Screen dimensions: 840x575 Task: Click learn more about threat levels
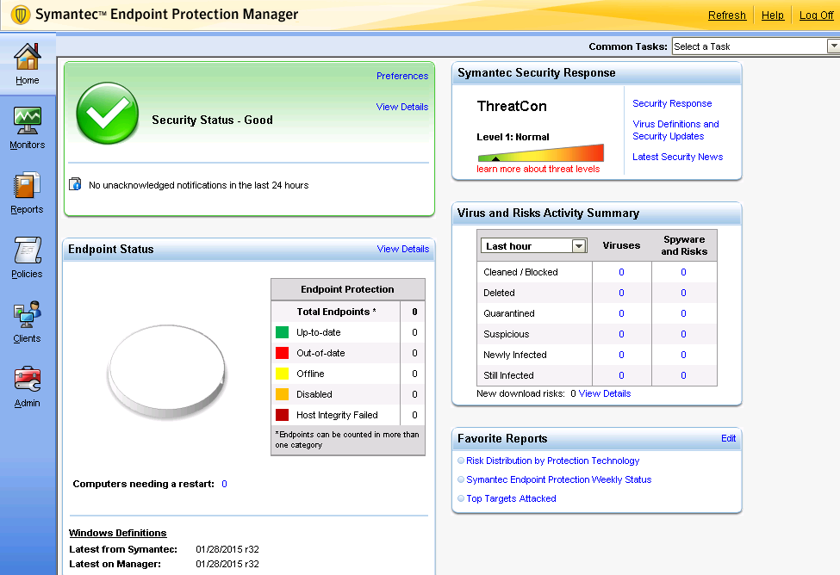(x=538, y=169)
